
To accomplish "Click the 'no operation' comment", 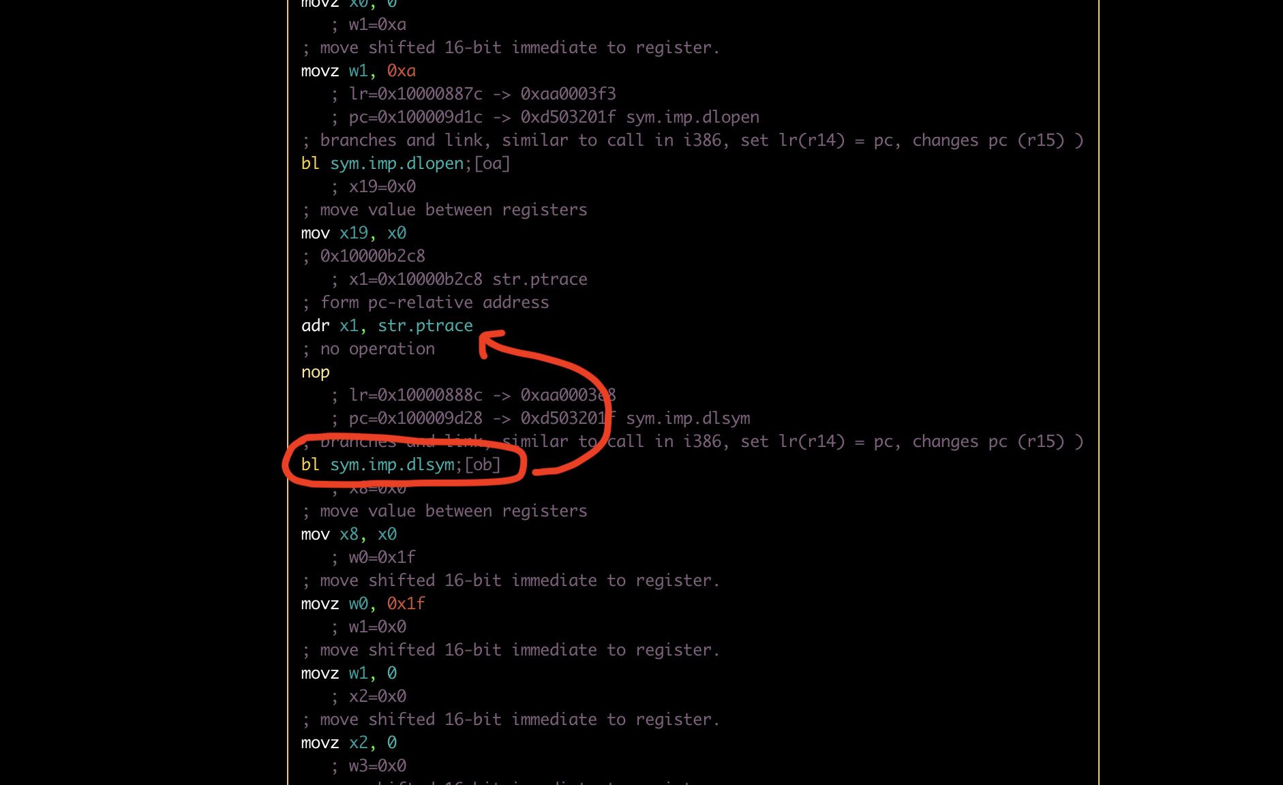I will (x=377, y=349).
